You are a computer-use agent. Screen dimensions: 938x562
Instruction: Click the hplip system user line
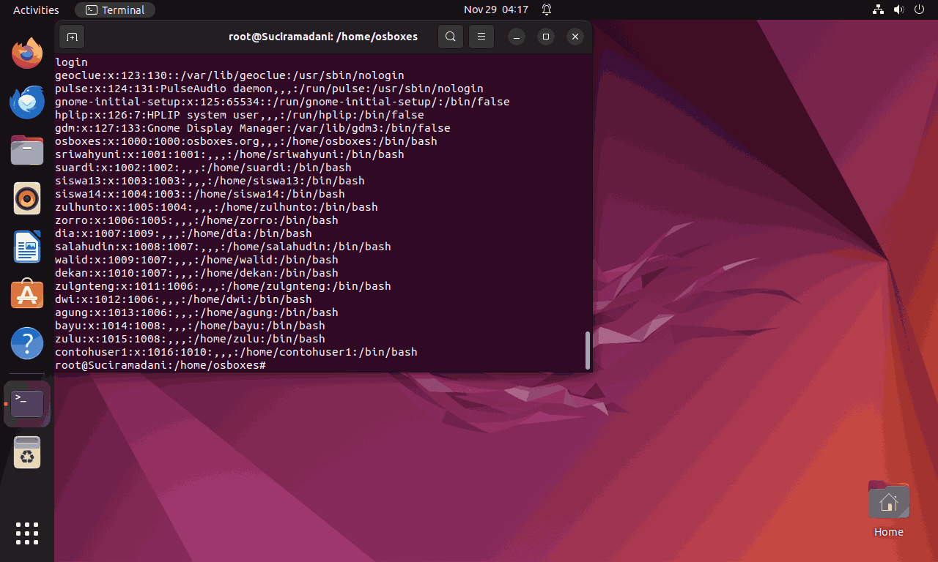tap(240, 115)
